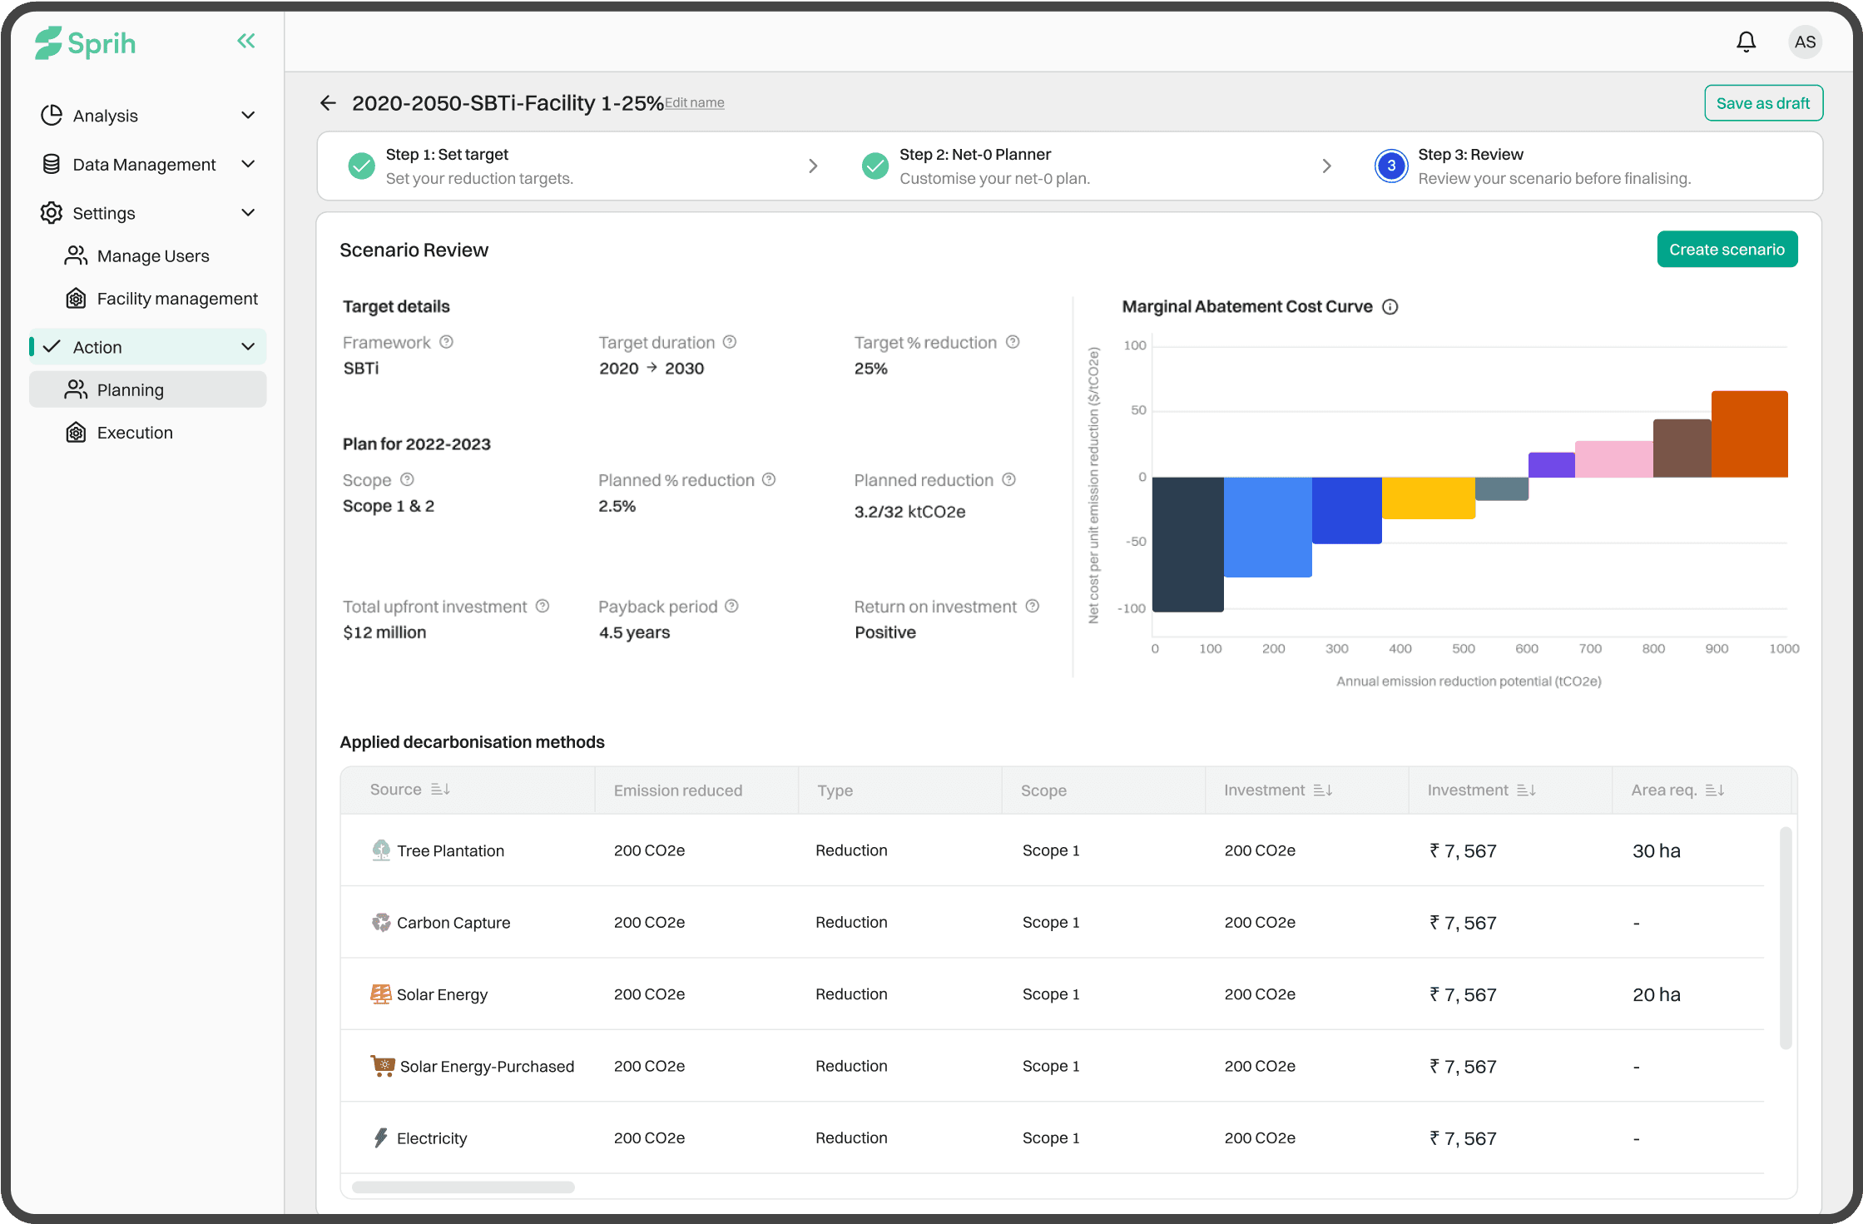Viewport: 1863px width, 1224px height.
Task: Click help icon beside Payback period
Action: click(731, 606)
